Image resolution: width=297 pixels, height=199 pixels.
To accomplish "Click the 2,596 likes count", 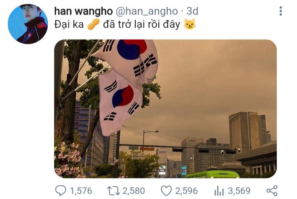I will [x=186, y=191].
